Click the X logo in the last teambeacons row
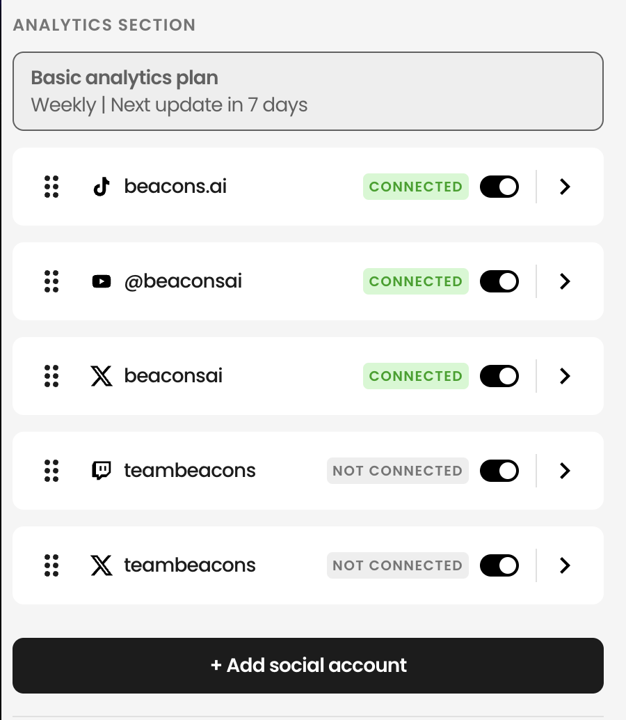626x720 pixels. pos(102,565)
